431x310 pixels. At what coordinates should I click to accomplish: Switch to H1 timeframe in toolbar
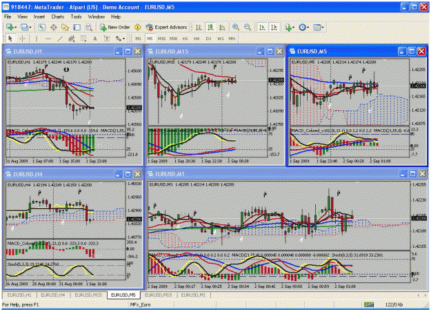coord(185,39)
